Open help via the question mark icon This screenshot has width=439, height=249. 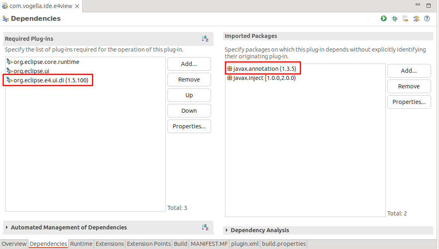point(427,18)
